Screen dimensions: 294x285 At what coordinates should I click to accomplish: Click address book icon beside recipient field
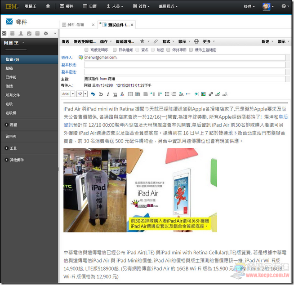[x=81, y=58]
